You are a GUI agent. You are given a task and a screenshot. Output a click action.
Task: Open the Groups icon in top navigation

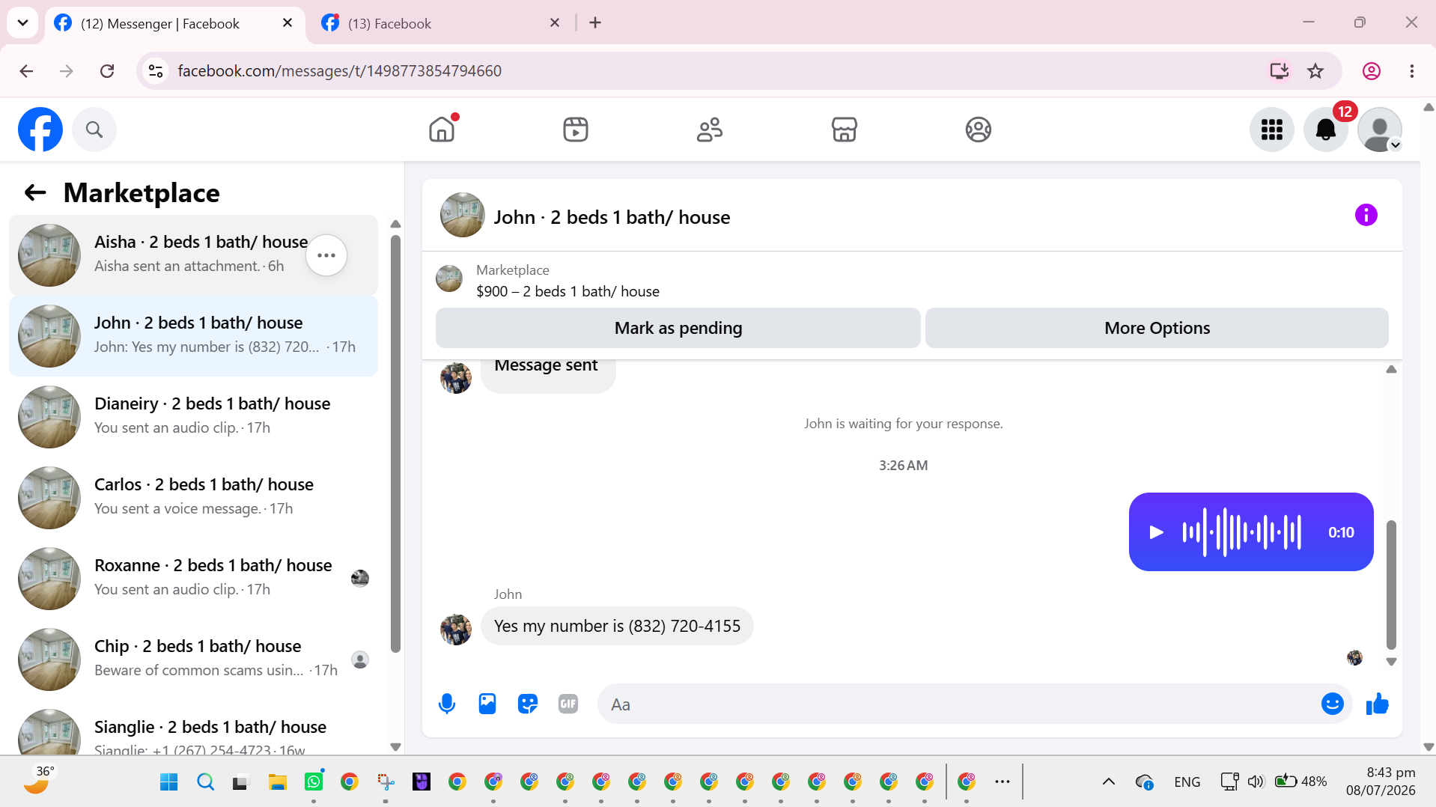point(978,130)
